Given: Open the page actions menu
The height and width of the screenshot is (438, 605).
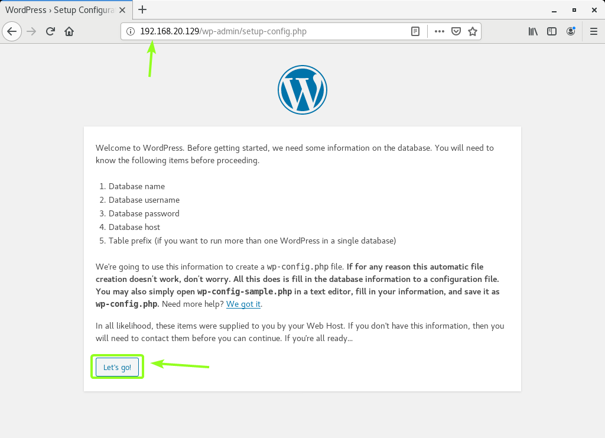Looking at the screenshot, I should pos(439,31).
